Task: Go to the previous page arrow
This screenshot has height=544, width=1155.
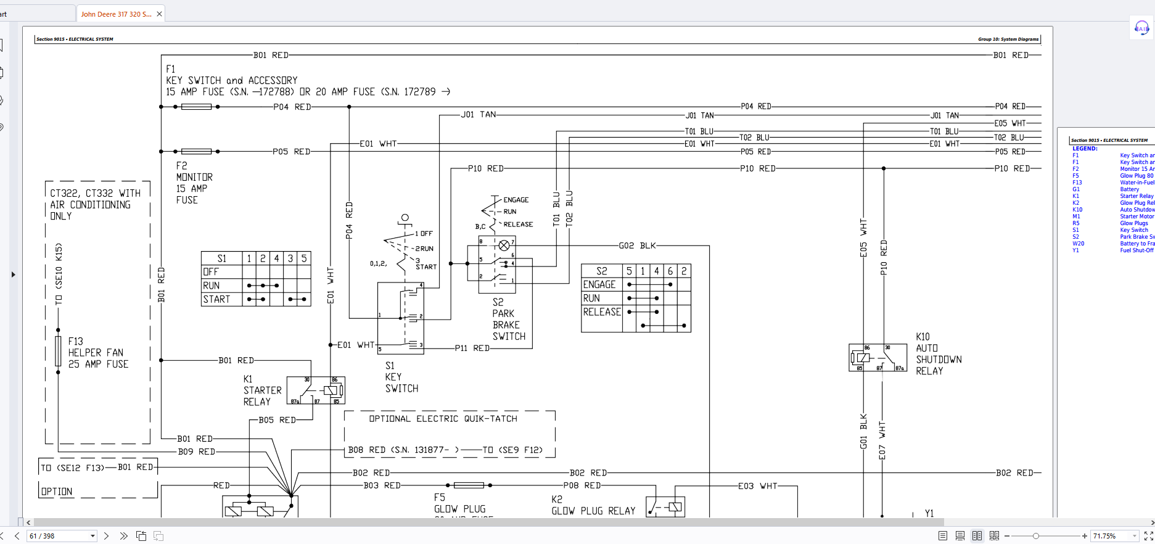Action: coord(17,536)
